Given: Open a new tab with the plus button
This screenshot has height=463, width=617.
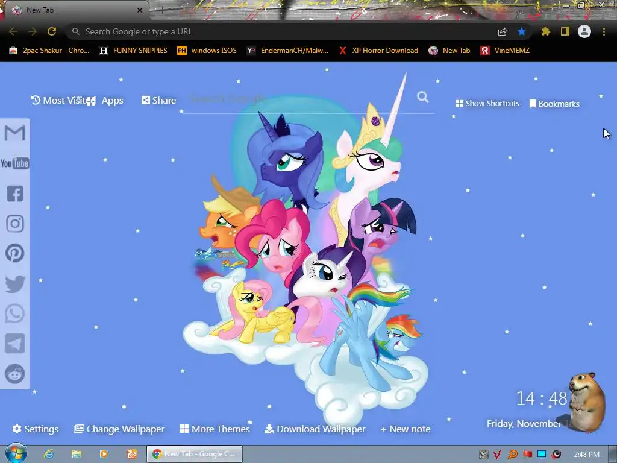Looking at the screenshot, I should pyautogui.click(x=161, y=10).
